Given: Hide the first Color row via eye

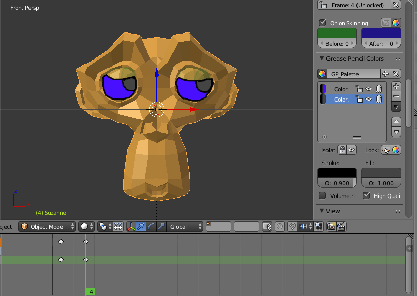Looking at the screenshot, I should click(x=369, y=89).
